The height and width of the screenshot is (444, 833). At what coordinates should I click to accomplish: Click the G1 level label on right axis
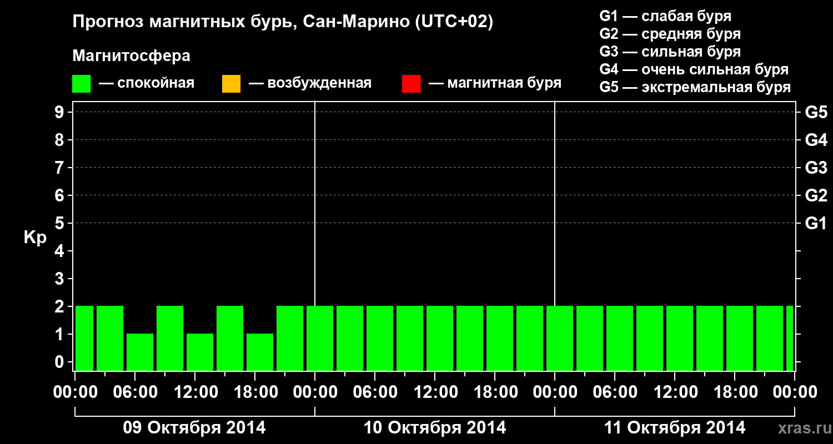(x=816, y=224)
